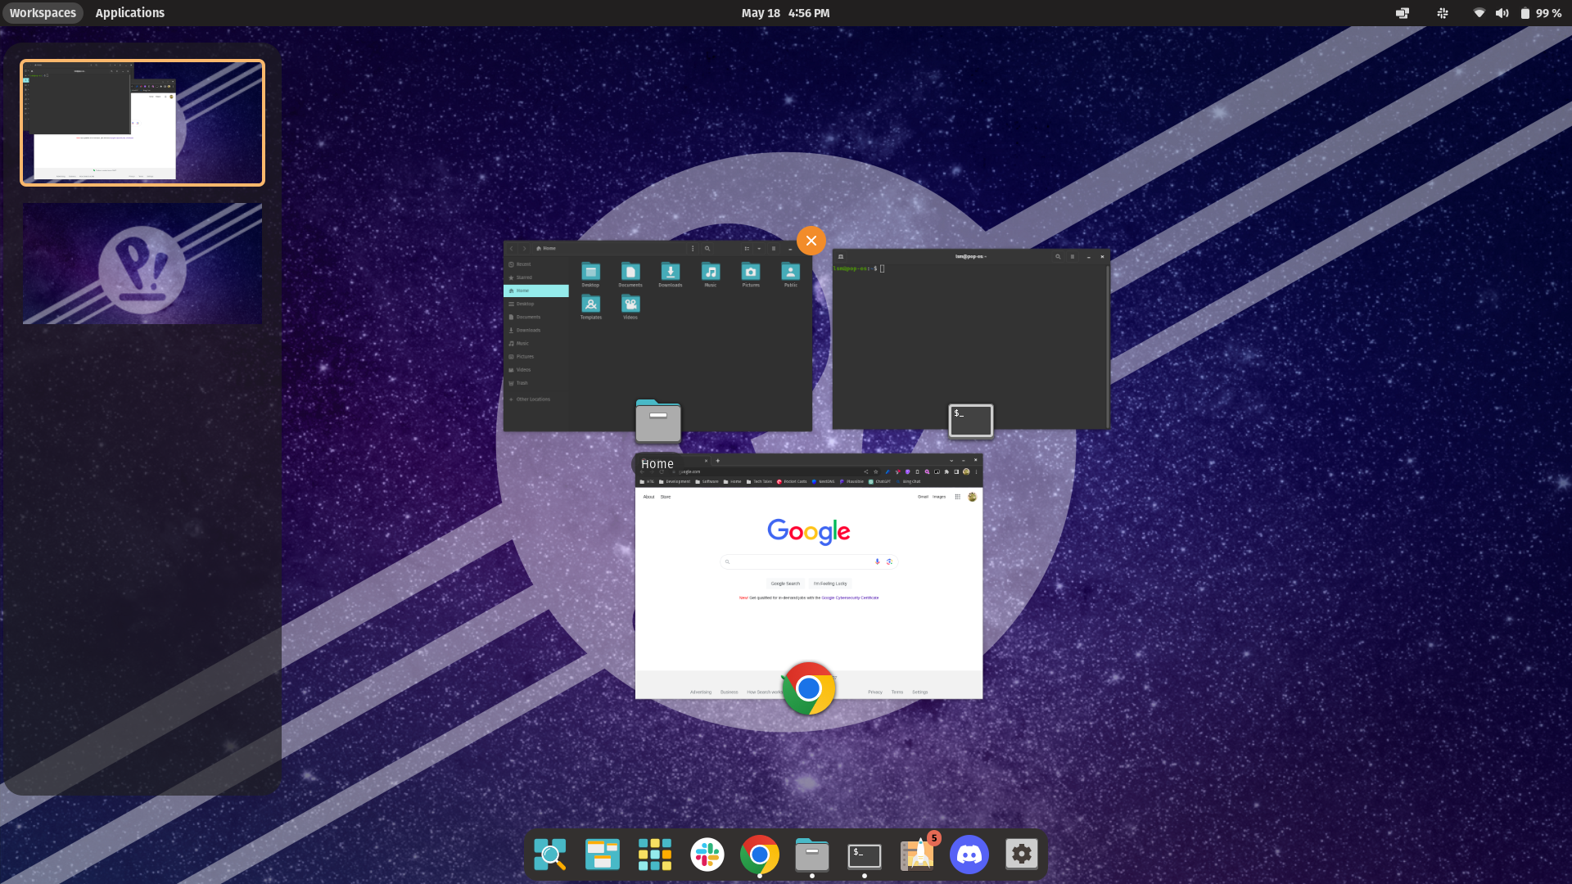Open the Applications menu in the top bar
Viewport: 1572px width, 884px height.
129,13
